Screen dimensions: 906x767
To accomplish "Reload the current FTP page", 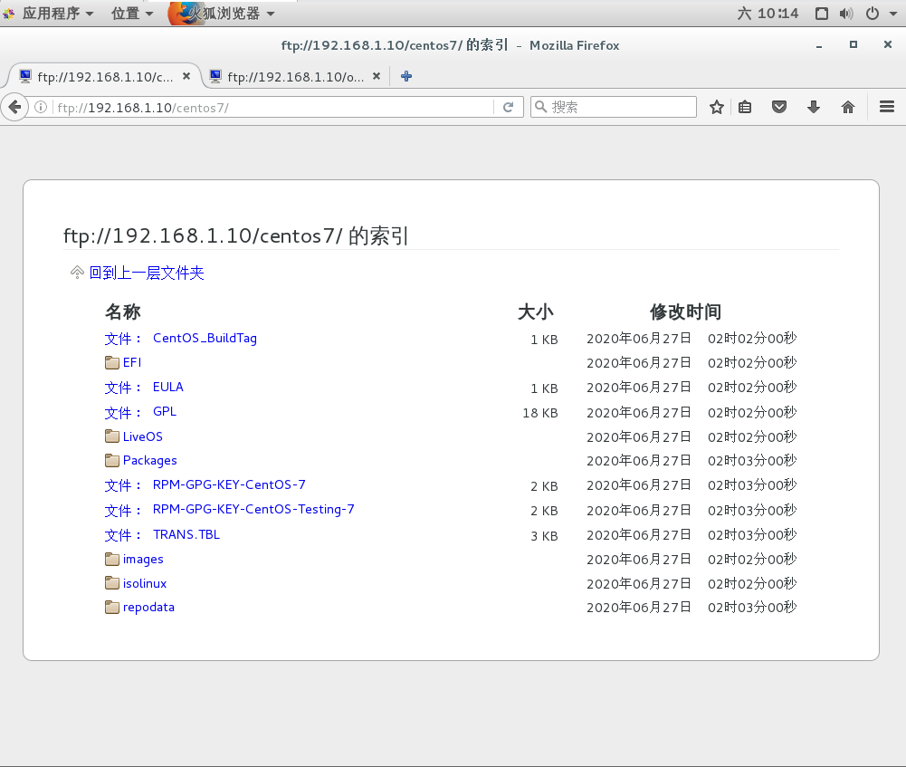I will (508, 107).
